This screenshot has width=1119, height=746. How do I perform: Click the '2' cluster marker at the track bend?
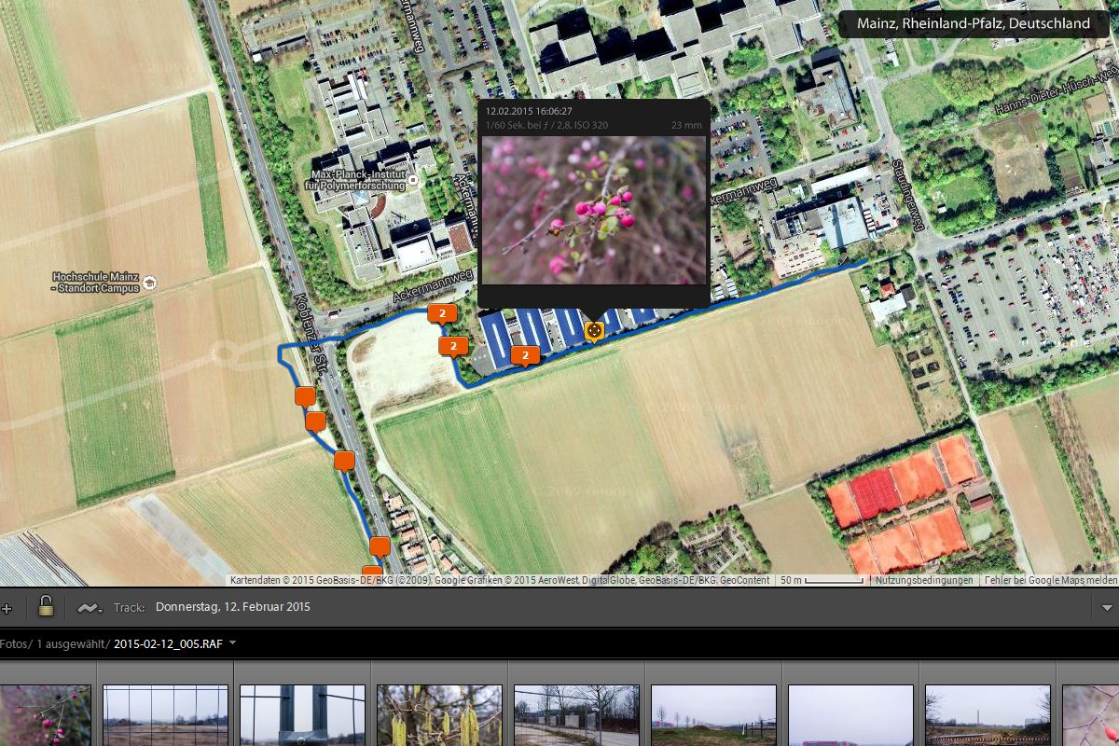coord(453,347)
